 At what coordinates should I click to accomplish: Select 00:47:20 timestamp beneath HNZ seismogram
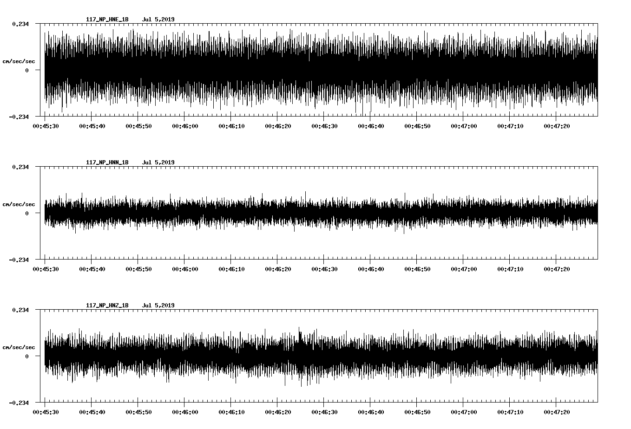[x=557, y=412]
